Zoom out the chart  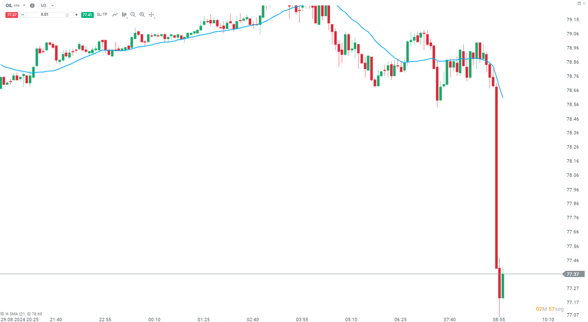(133, 15)
